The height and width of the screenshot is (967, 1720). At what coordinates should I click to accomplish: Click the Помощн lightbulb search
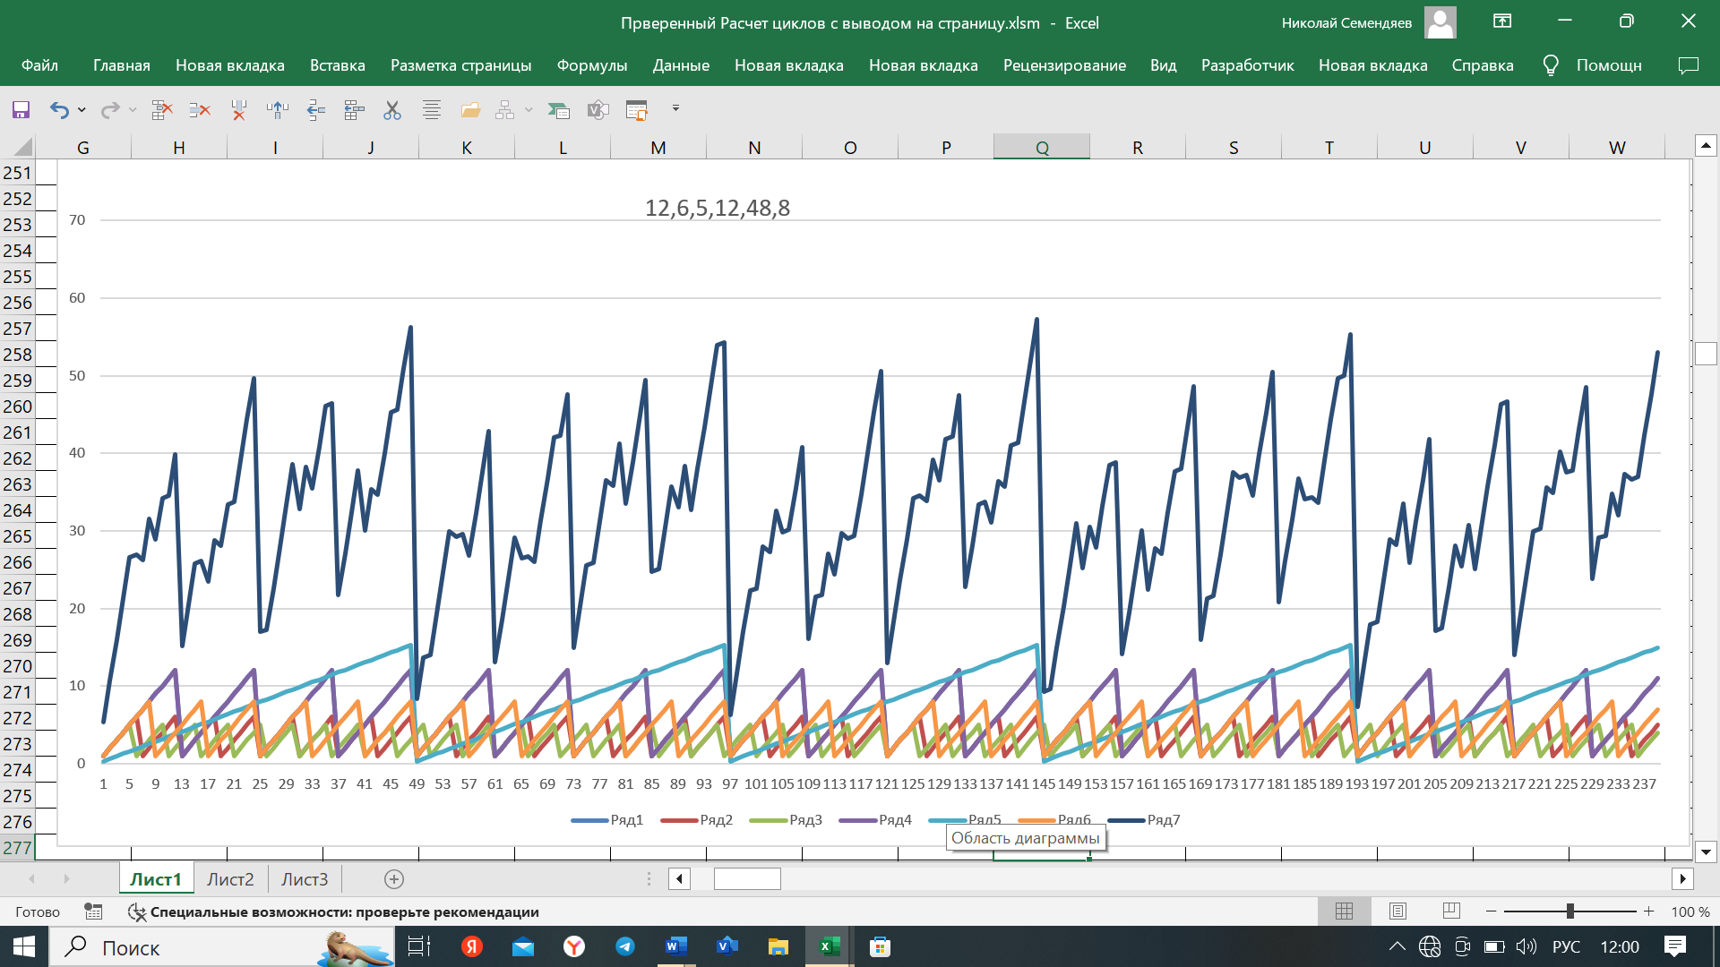click(1593, 65)
